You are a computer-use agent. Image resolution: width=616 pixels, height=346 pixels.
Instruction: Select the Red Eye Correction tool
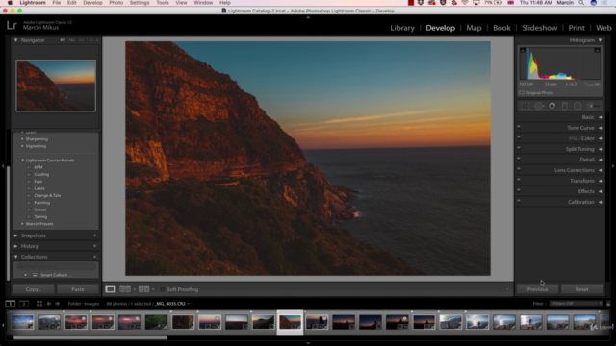click(x=552, y=106)
